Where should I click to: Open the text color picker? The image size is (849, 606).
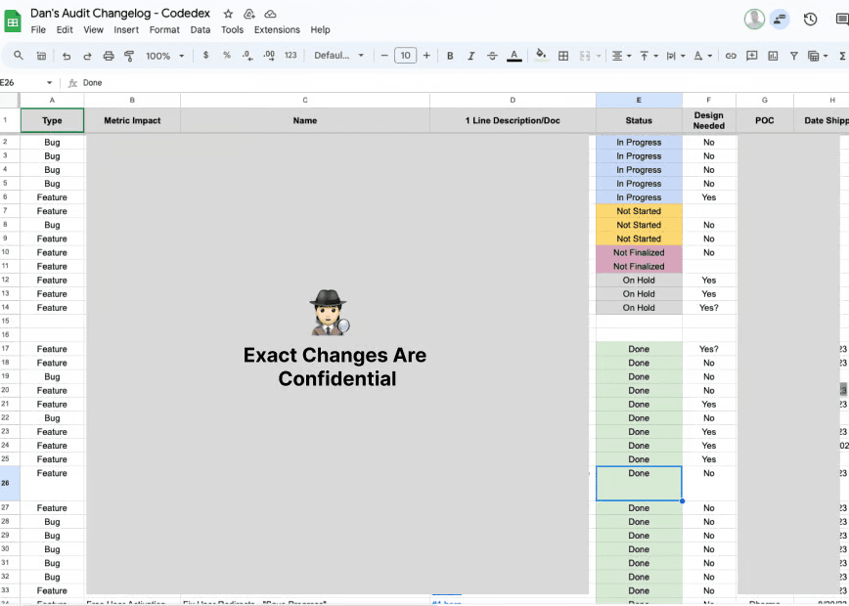pos(514,56)
